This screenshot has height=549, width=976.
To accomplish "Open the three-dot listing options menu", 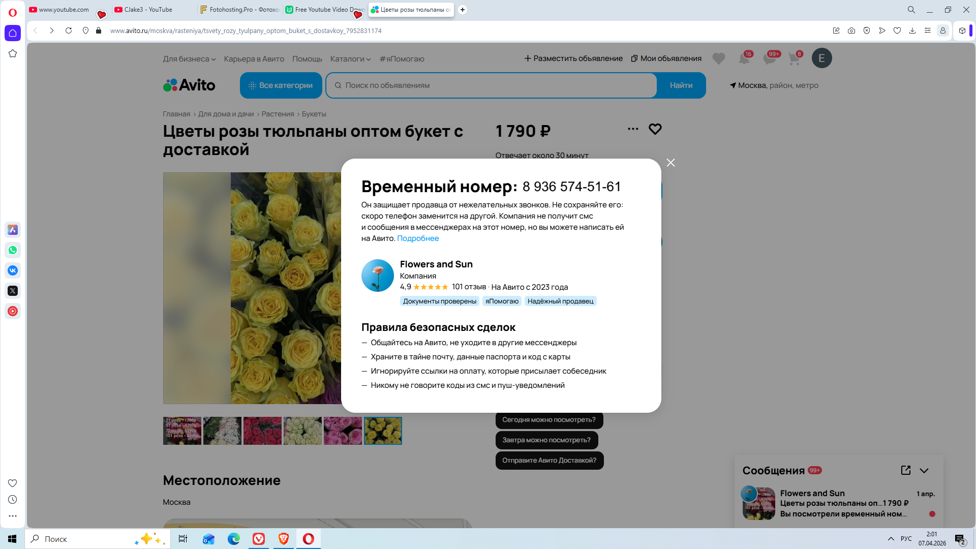I will 633,129.
